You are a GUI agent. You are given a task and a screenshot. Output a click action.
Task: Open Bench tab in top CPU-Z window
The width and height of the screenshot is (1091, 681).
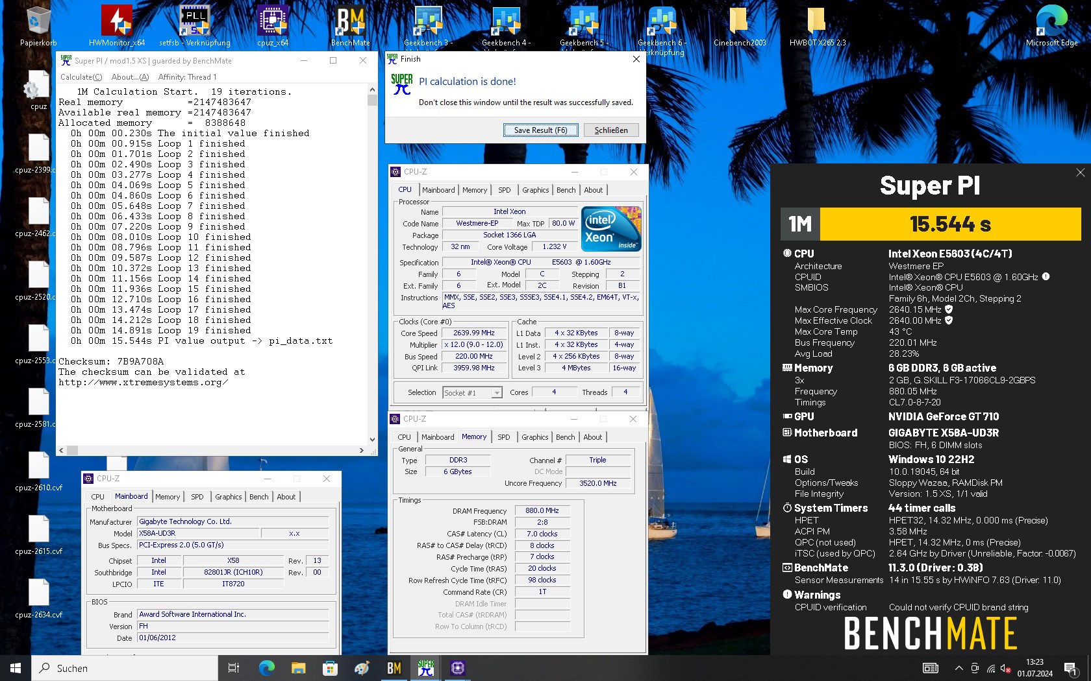[566, 190]
